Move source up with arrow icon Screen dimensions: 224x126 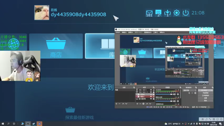147,104
